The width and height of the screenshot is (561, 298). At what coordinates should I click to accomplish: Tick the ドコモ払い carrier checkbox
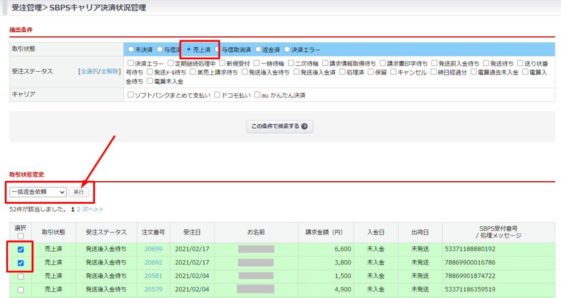tap(217, 95)
